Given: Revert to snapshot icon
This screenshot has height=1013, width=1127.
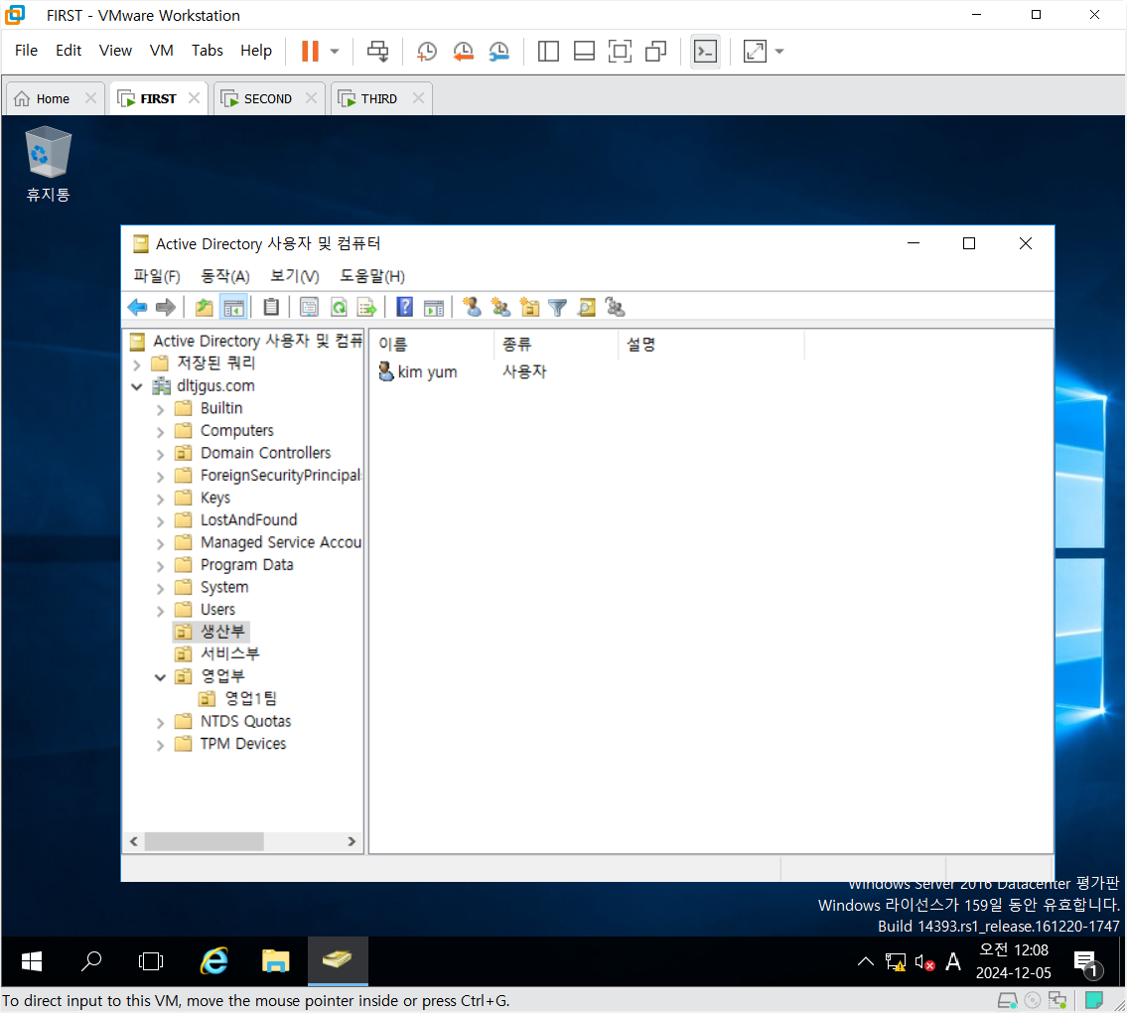Looking at the screenshot, I should 463,51.
